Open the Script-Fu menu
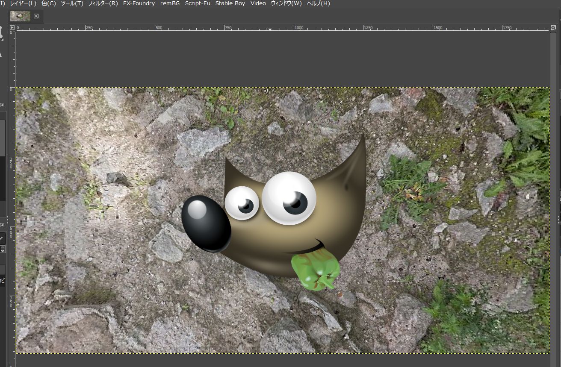The image size is (561, 367). pos(197,3)
